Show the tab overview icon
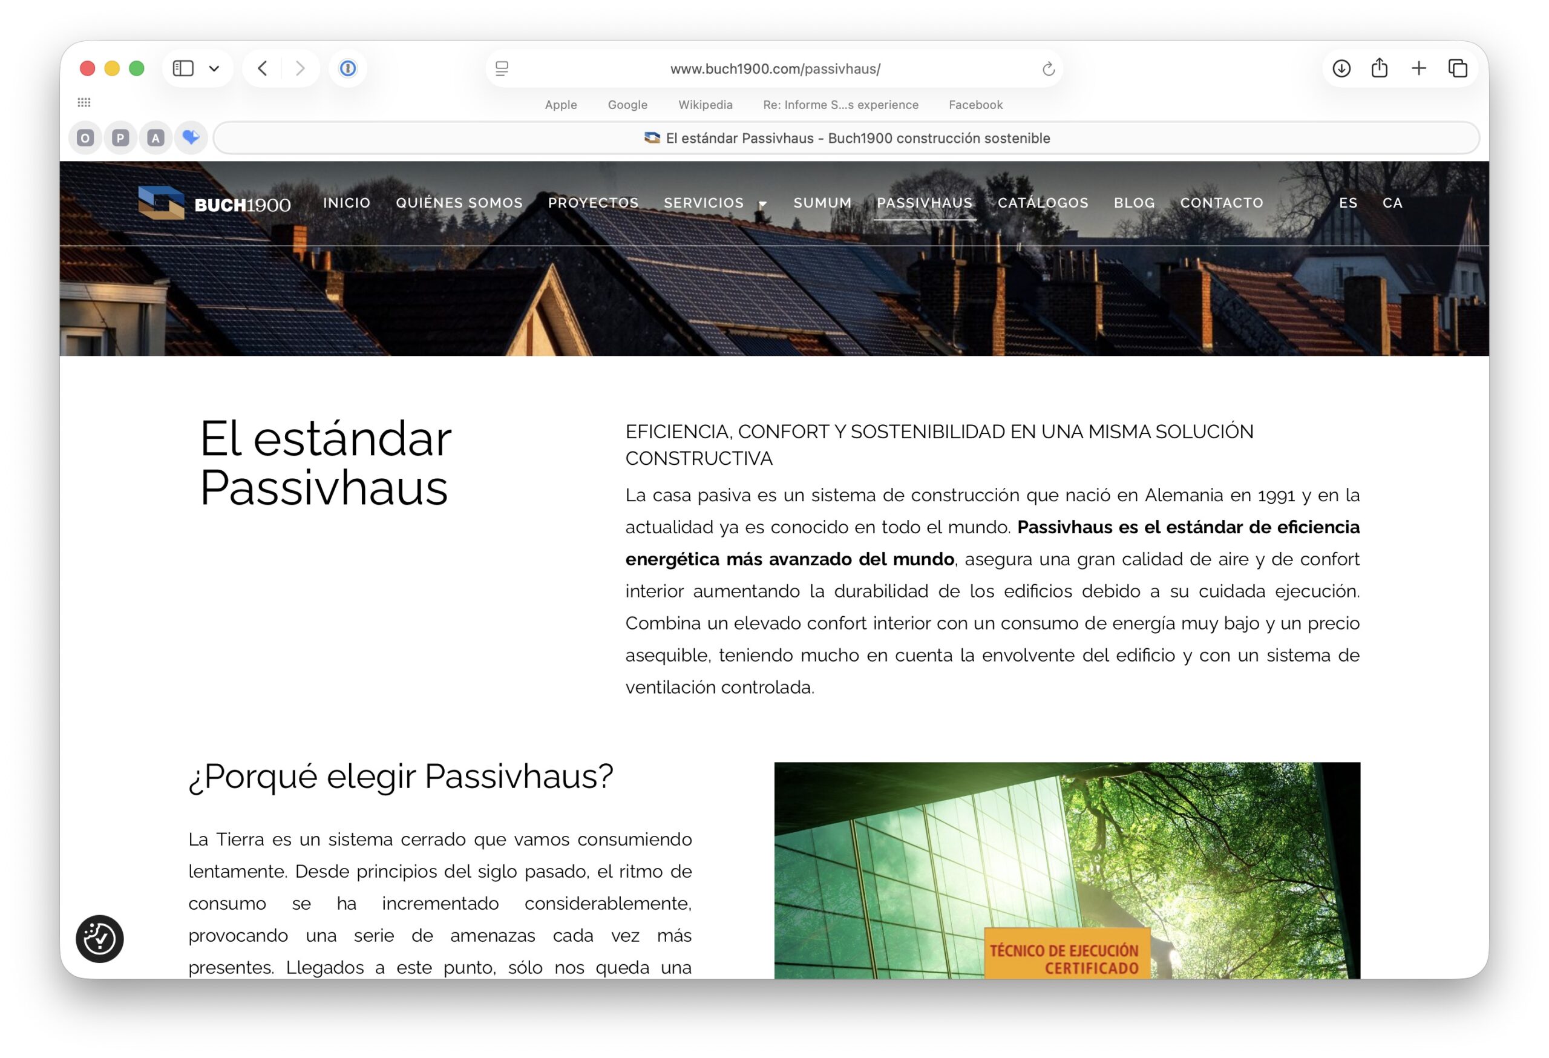 pyautogui.click(x=1457, y=68)
